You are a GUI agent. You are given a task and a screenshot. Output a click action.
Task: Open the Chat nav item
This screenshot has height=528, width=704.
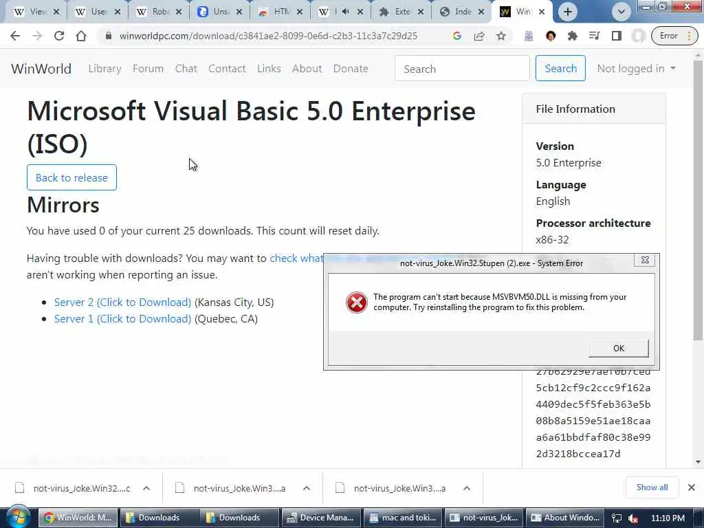(x=186, y=69)
